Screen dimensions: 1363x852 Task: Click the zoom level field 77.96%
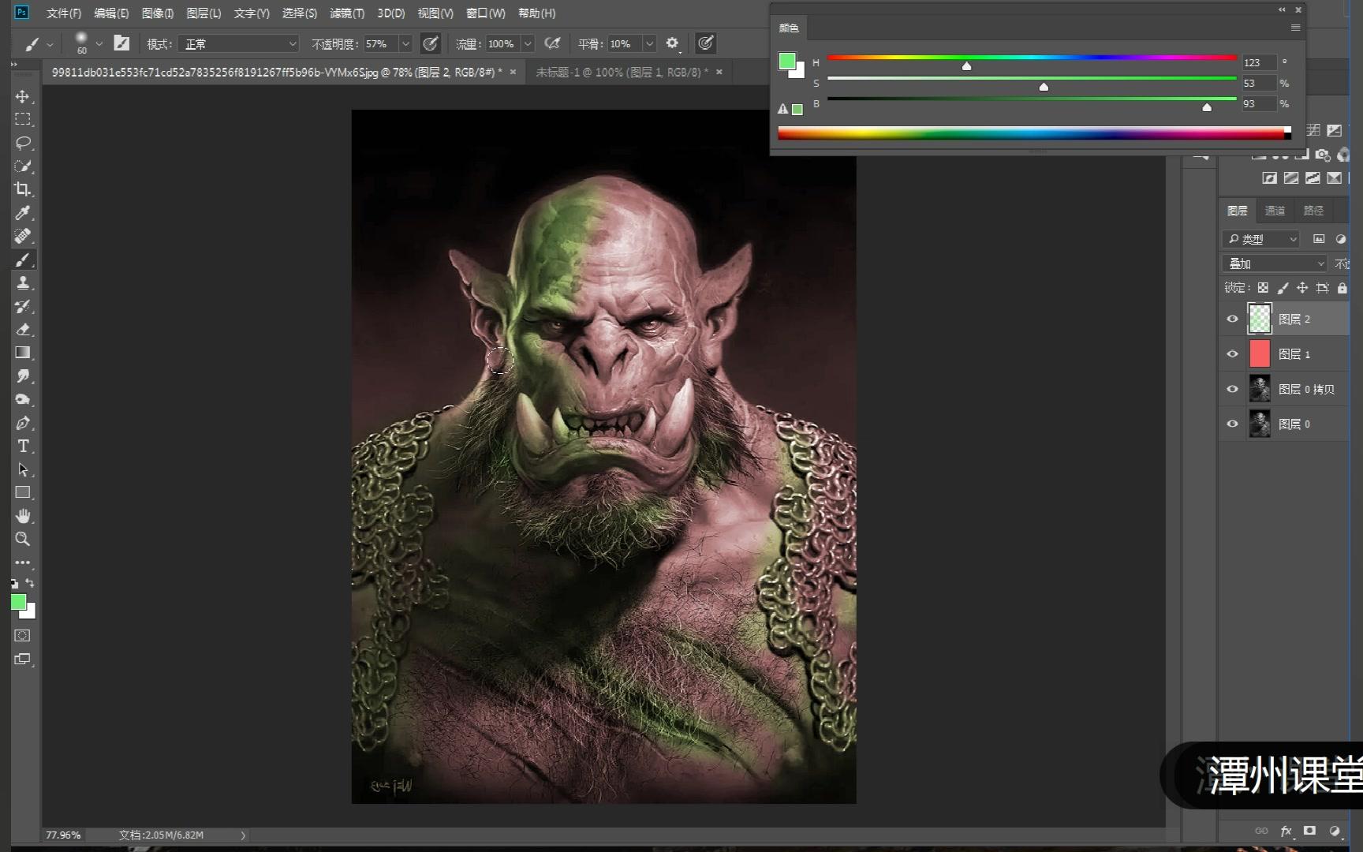click(x=65, y=835)
